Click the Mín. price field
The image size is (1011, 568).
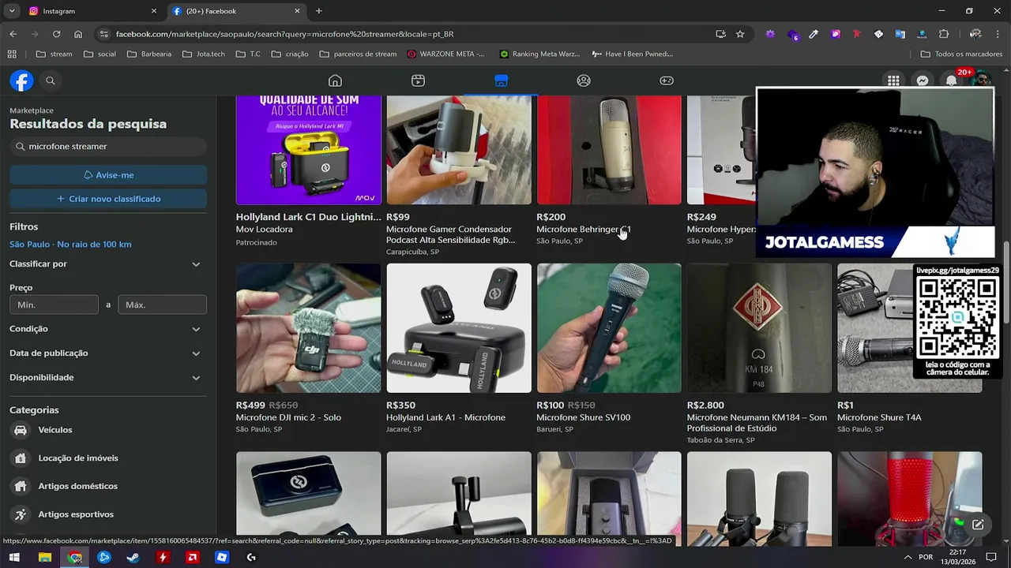(54, 305)
